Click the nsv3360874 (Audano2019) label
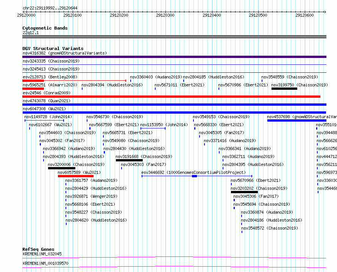 pyautogui.click(x=267, y=212)
